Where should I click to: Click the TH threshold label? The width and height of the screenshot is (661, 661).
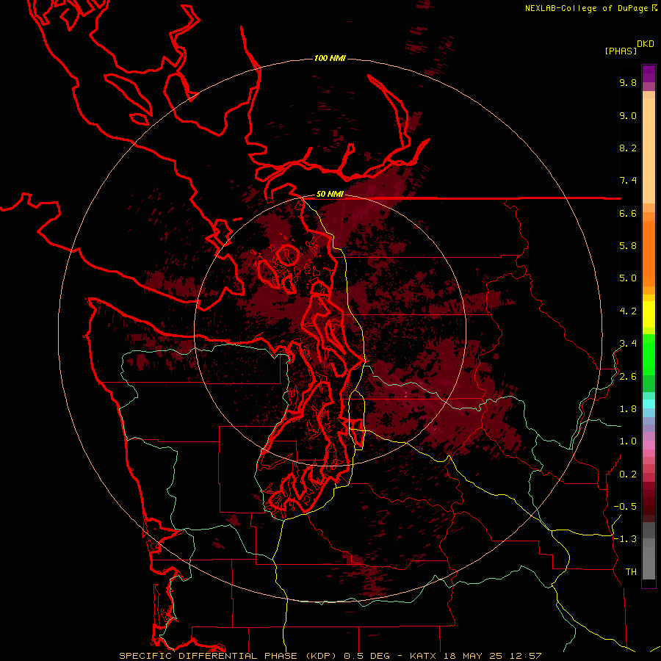tap(631, 572)
